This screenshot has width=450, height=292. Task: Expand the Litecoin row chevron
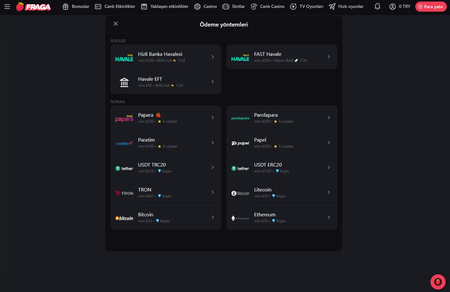point(329,193)
